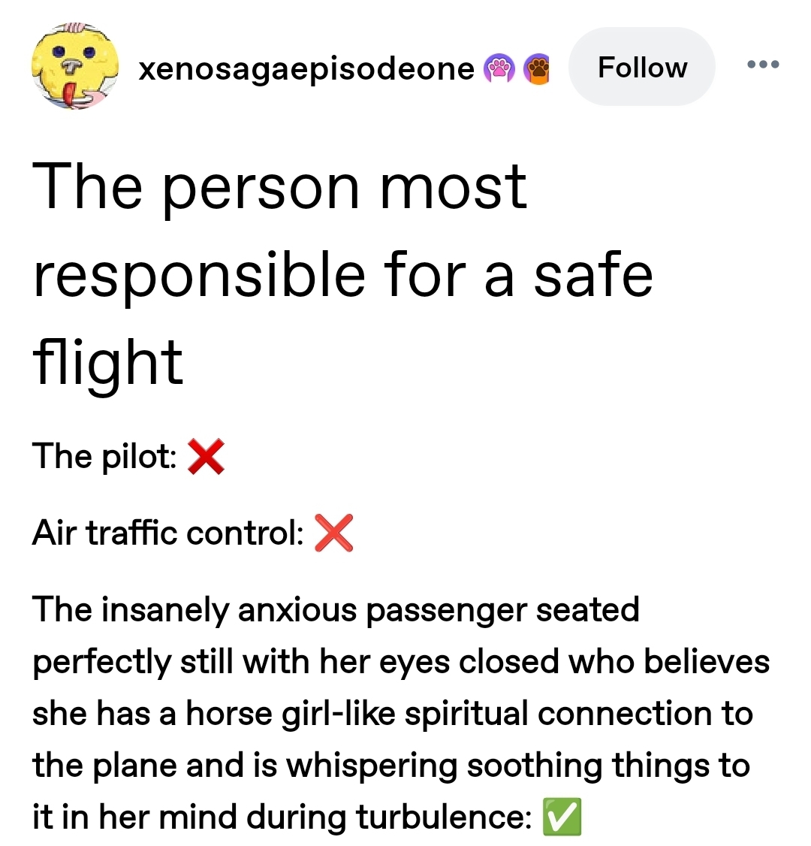Image resolution: width=811 pixels, height=846 pixels.
Task: Click the green check mark emoji
Action: (x=562, y=817)
